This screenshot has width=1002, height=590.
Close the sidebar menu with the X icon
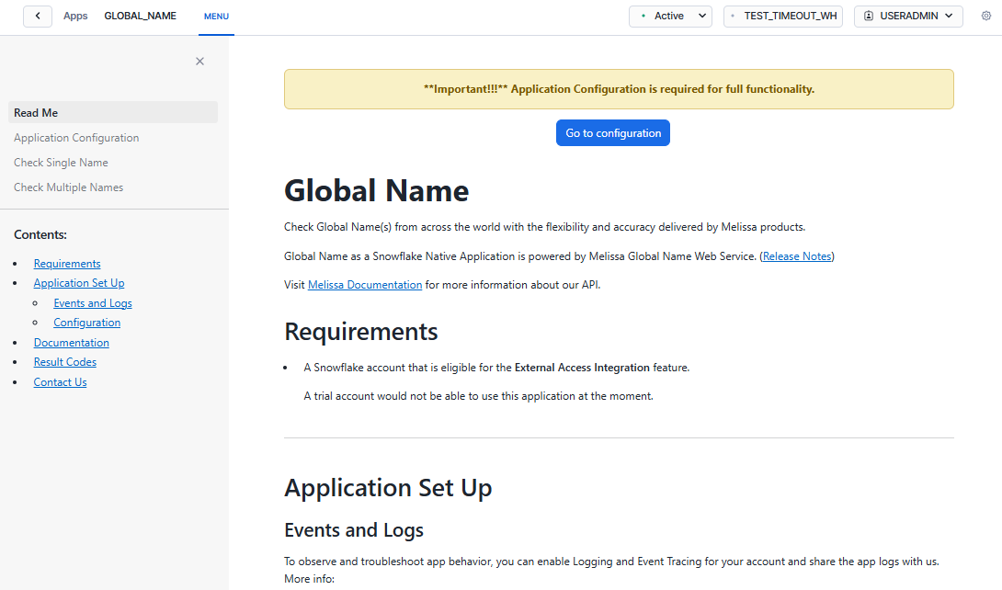click(200, 62)
